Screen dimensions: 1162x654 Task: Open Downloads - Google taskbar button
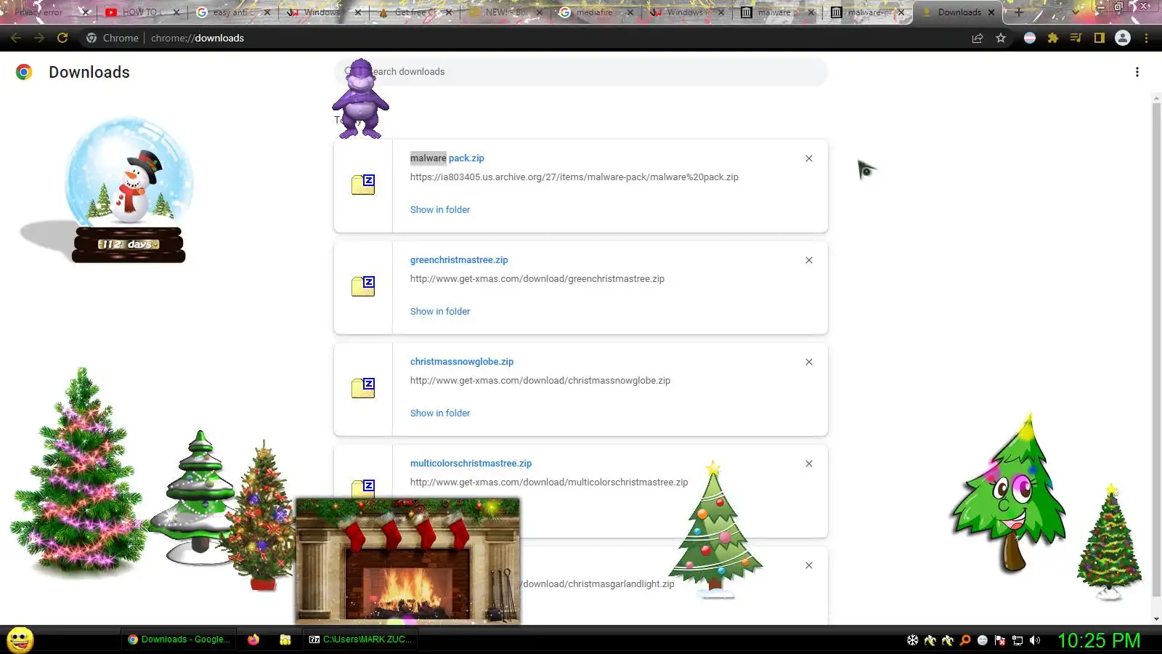pyautogui.click(x=179, y=639)
